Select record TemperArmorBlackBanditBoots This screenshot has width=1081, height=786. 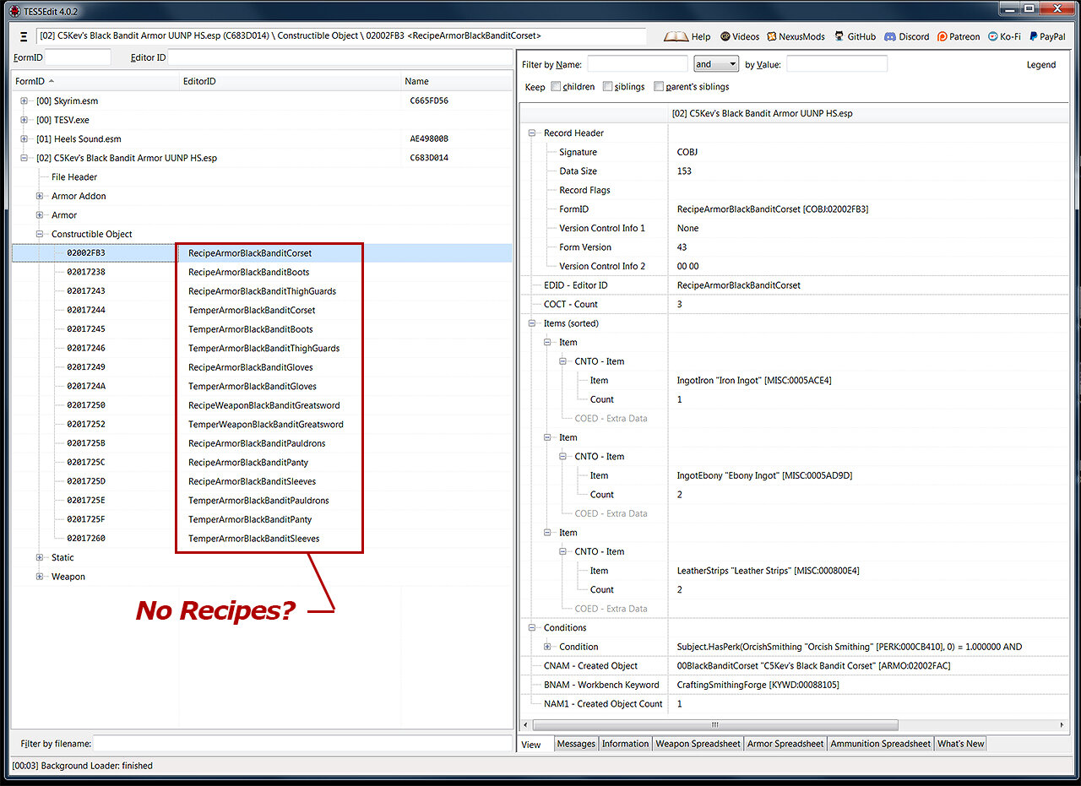(250, 329)
